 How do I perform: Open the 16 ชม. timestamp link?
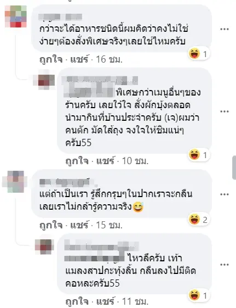110,59
